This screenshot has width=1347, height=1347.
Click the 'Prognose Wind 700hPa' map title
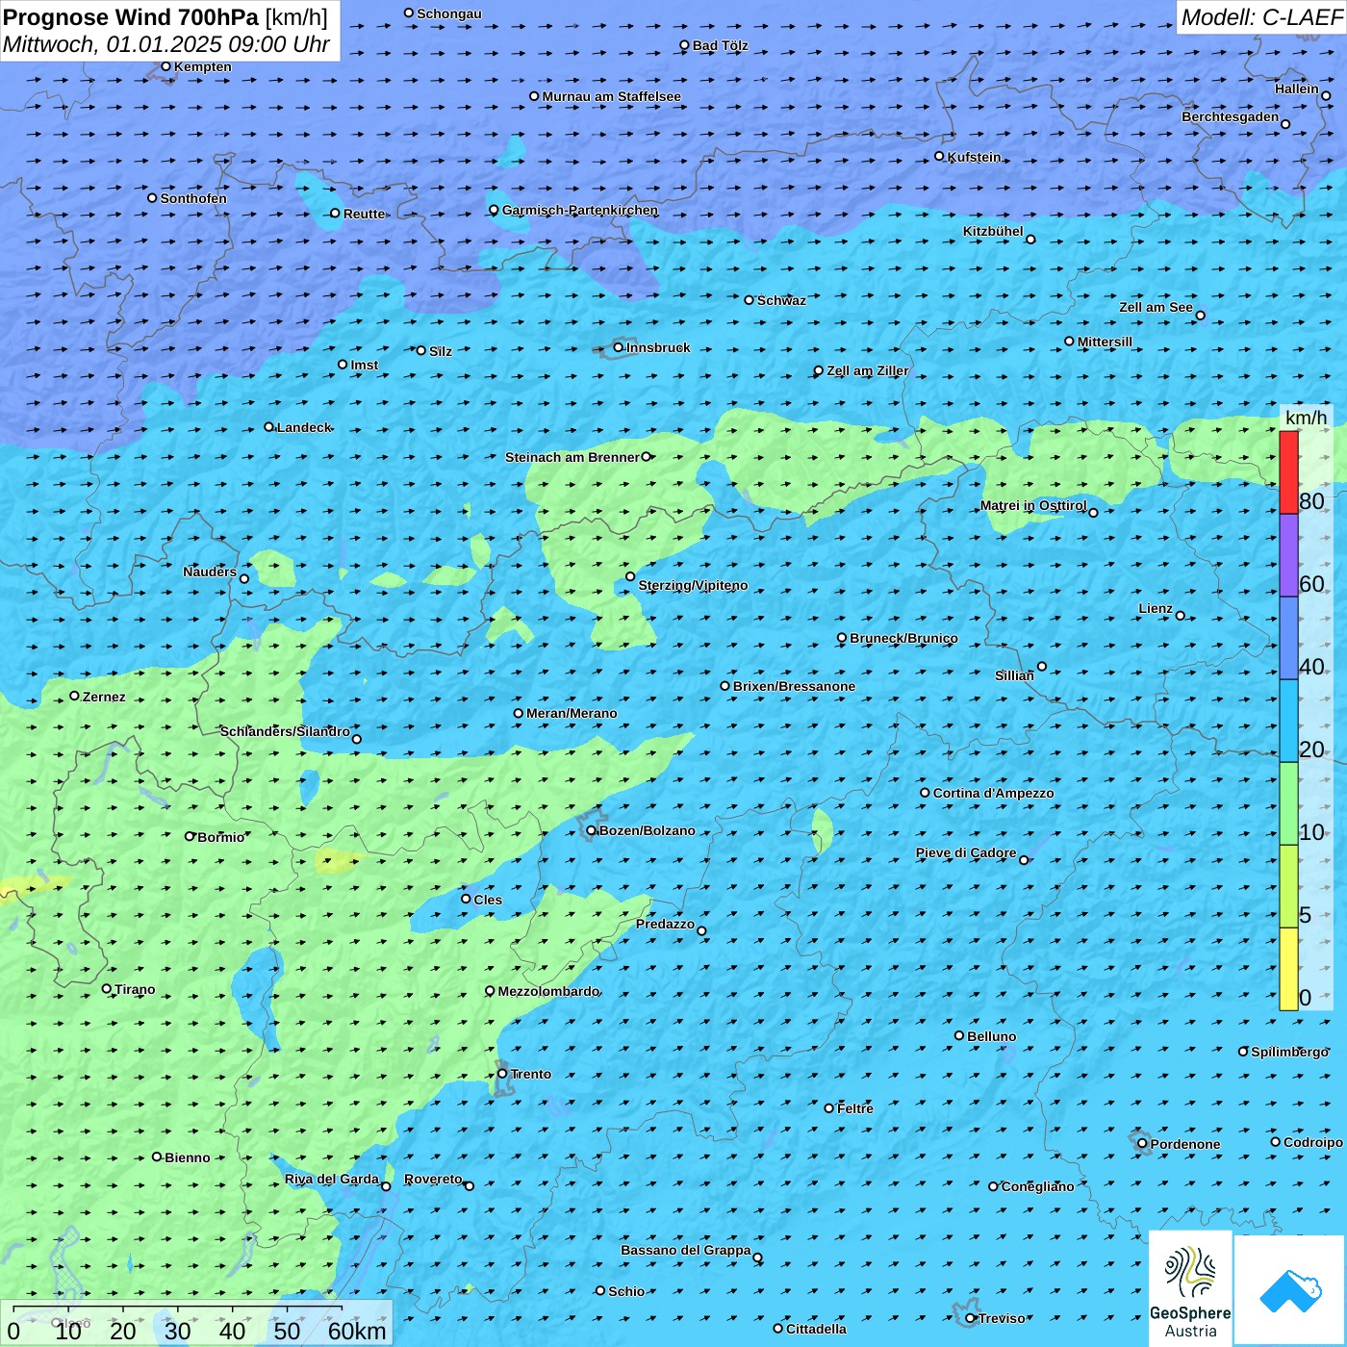[x=131, y=17]
